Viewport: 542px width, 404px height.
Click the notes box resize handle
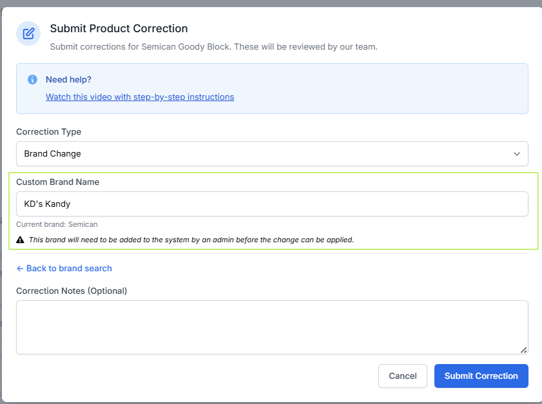coord(523,350)
